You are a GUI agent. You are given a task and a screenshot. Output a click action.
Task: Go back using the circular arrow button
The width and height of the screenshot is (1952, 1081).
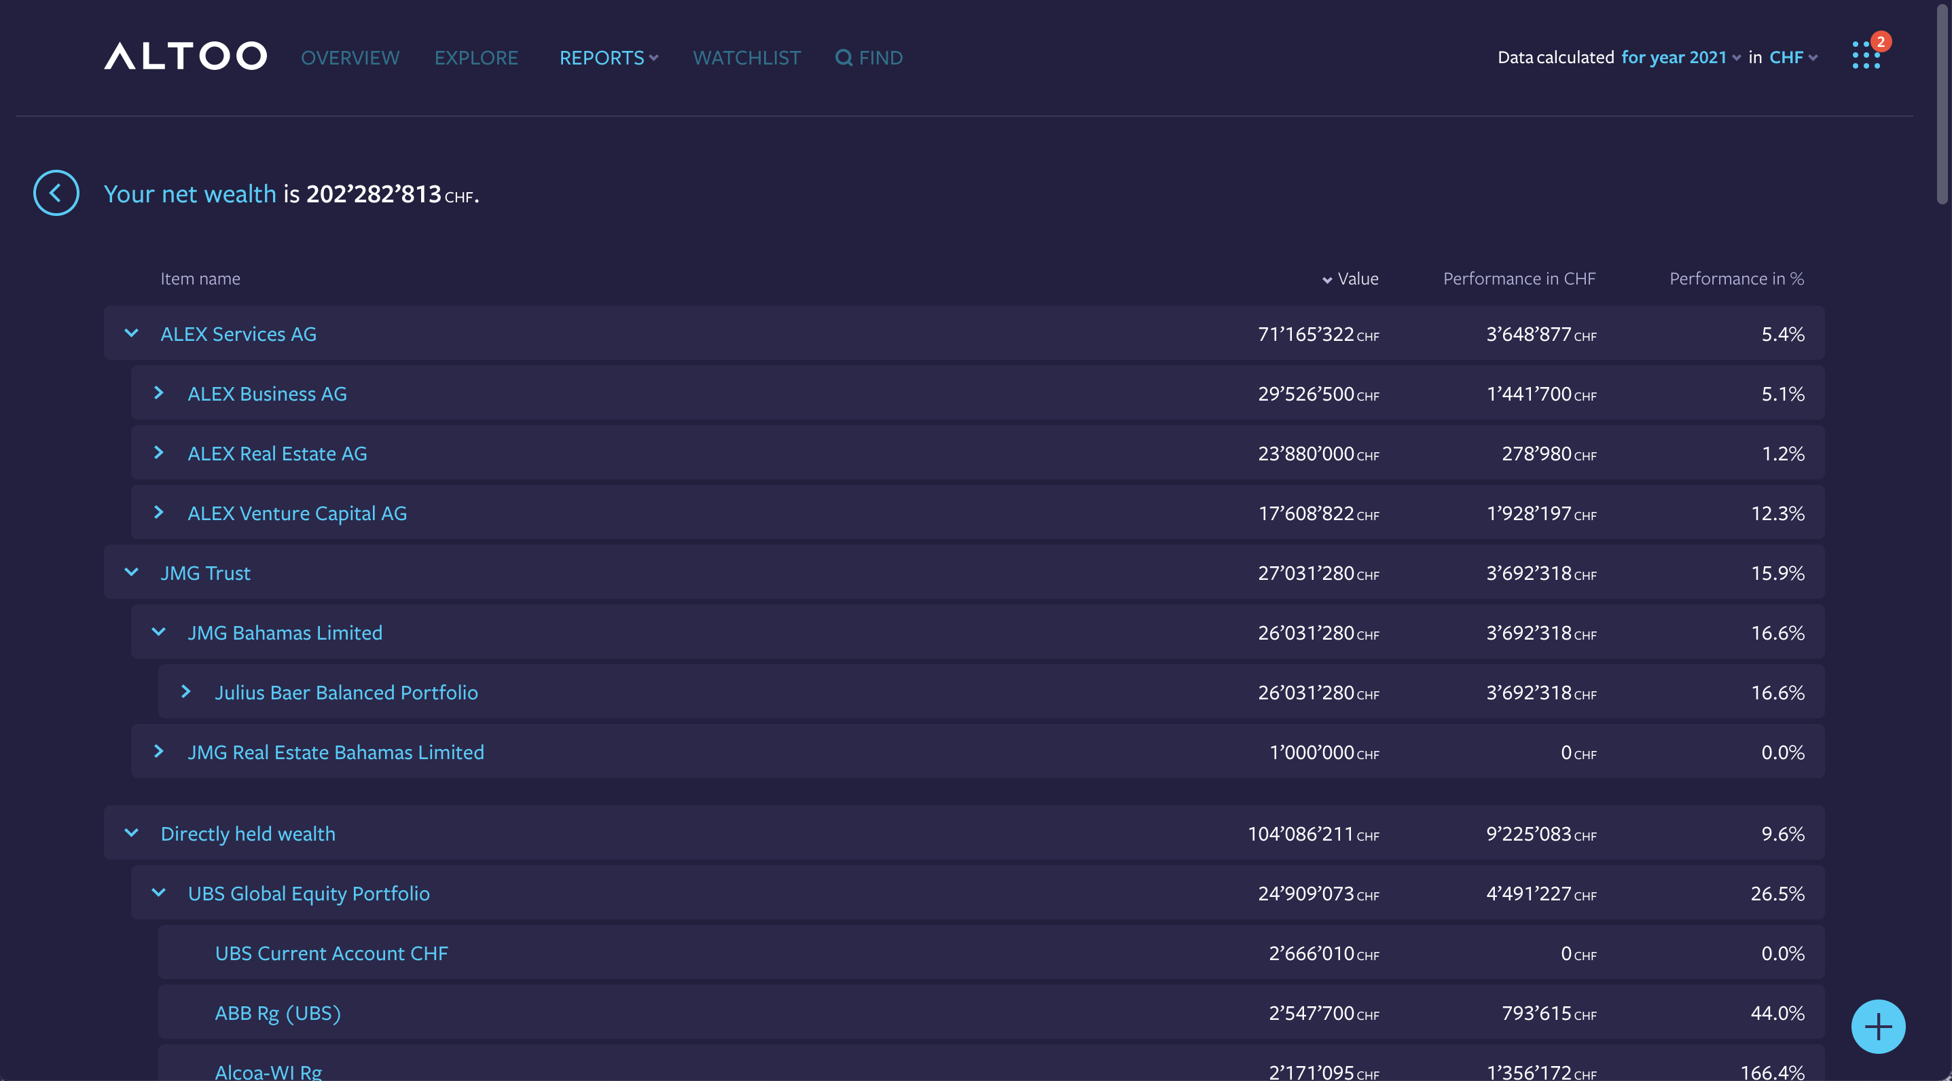(56, 193)
